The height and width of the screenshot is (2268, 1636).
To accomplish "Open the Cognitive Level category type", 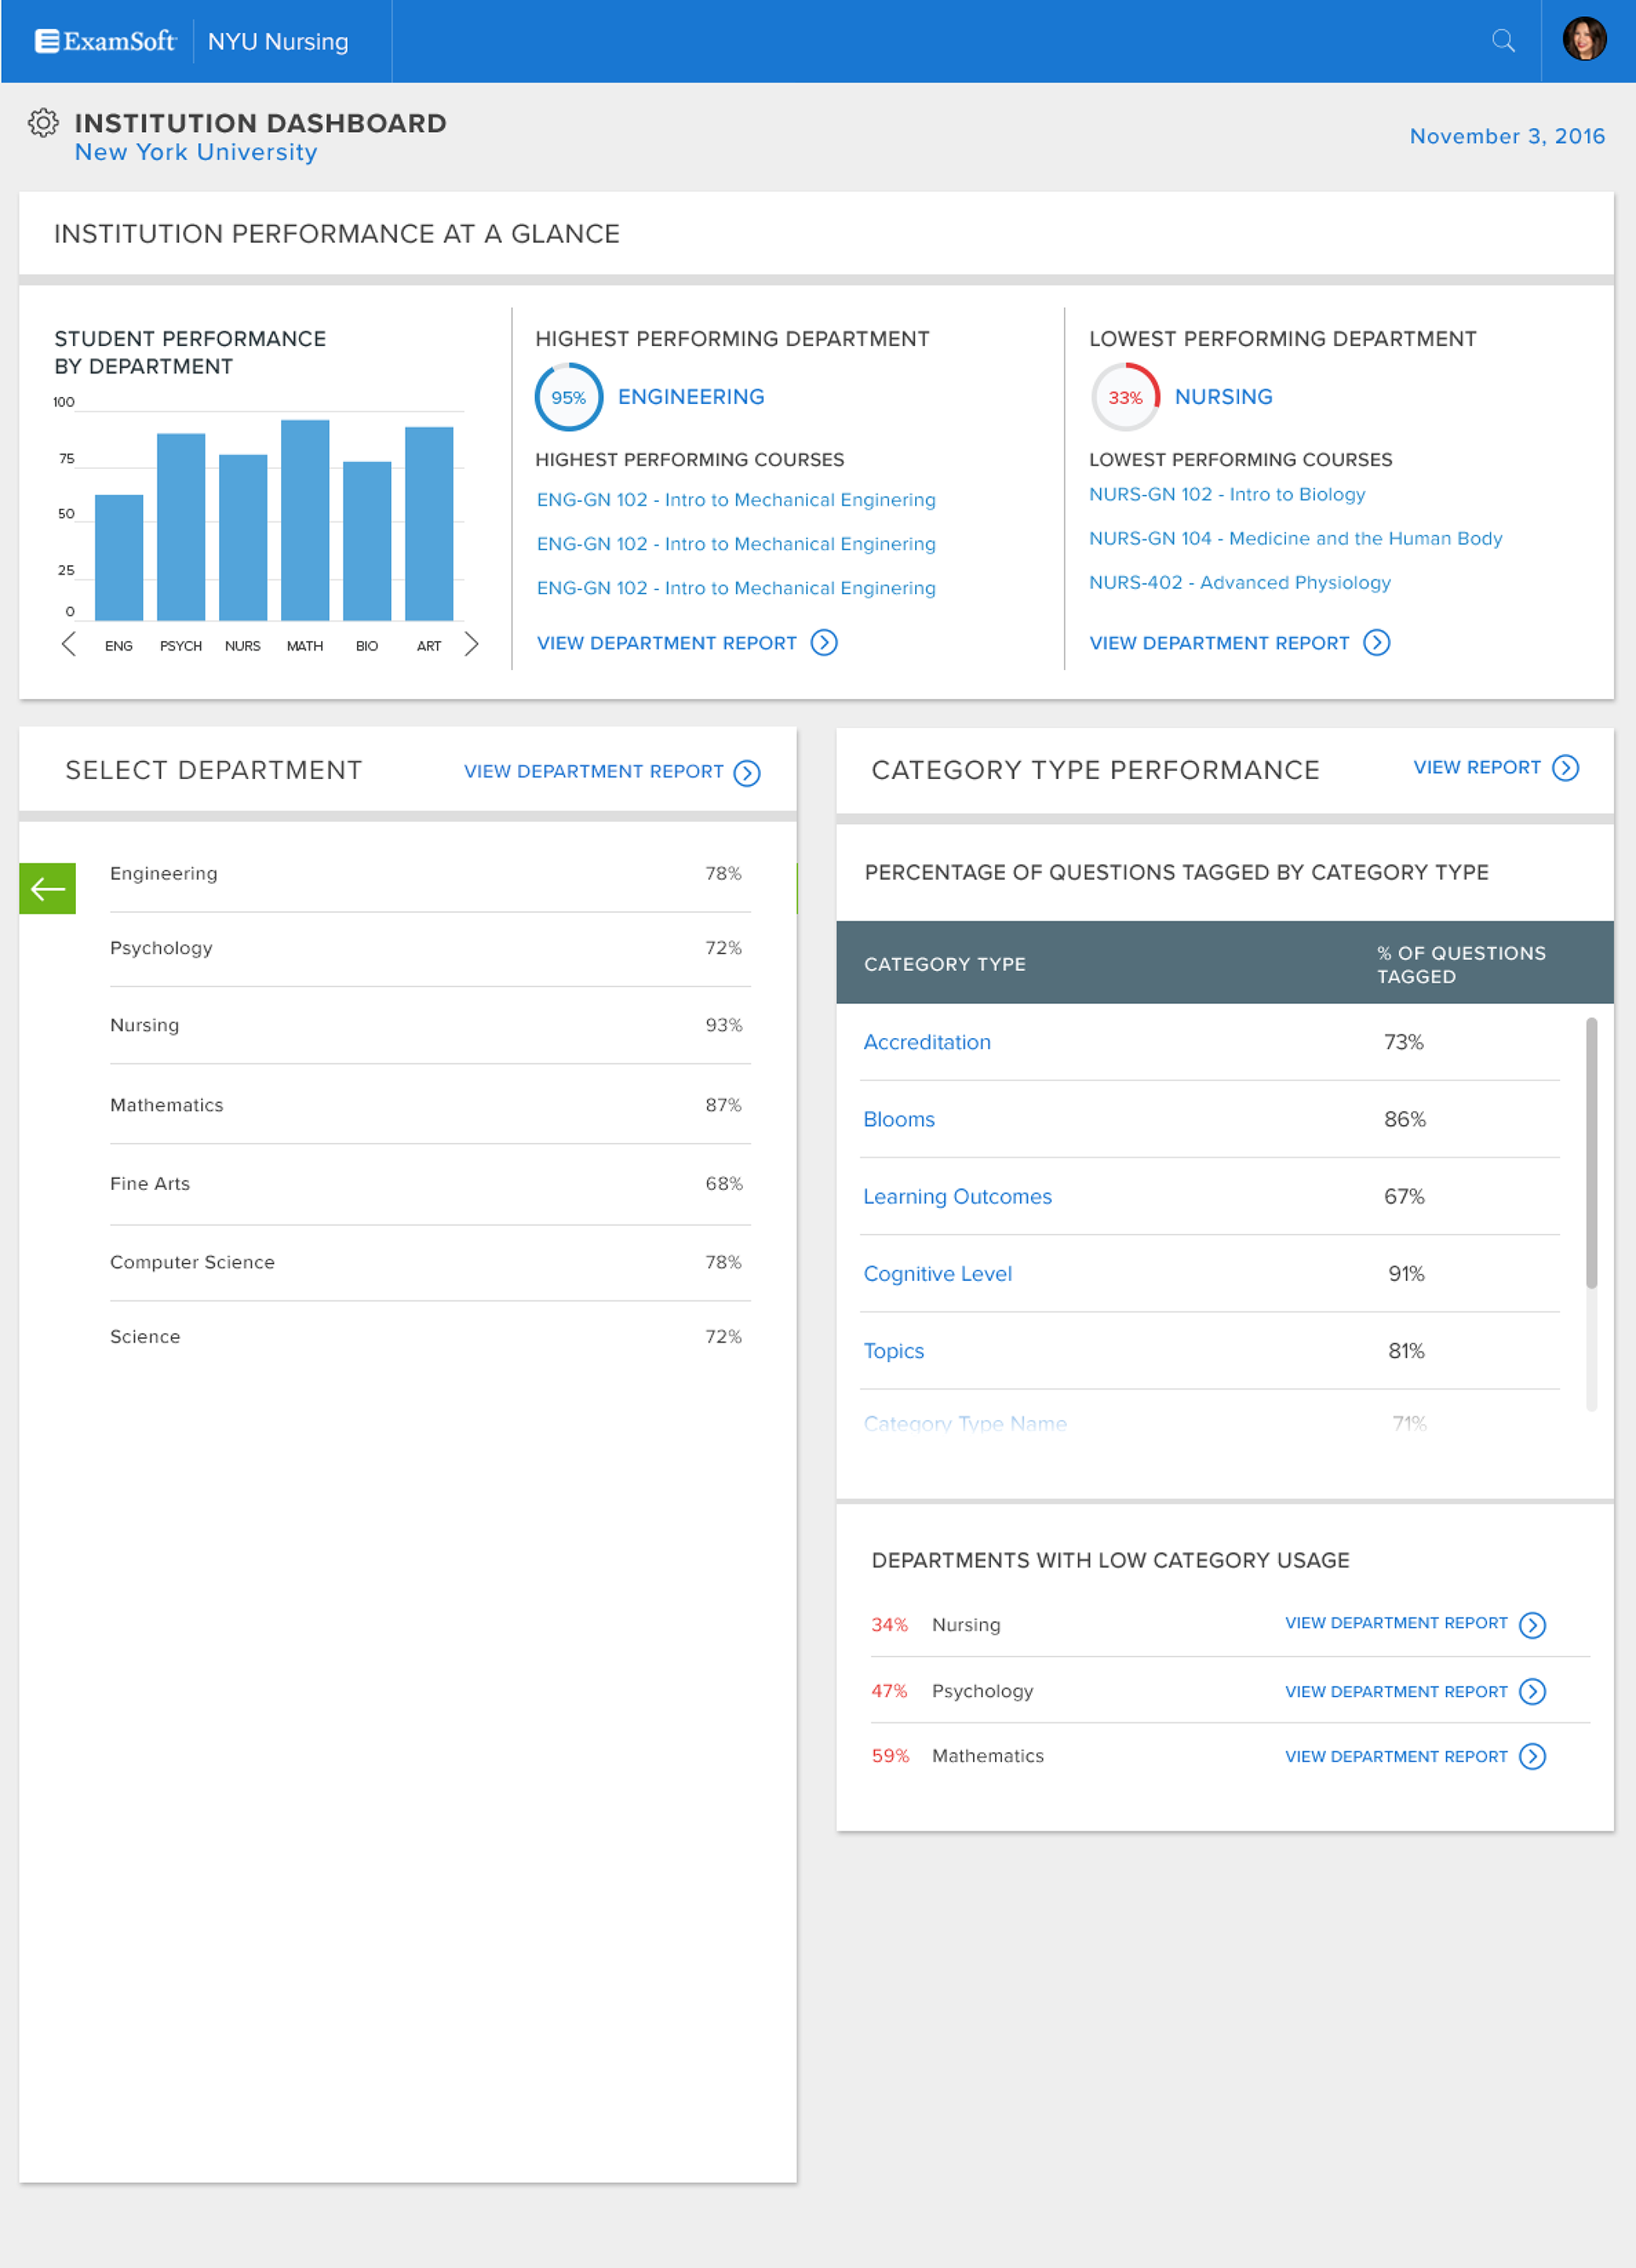I will coord(937,1274).
